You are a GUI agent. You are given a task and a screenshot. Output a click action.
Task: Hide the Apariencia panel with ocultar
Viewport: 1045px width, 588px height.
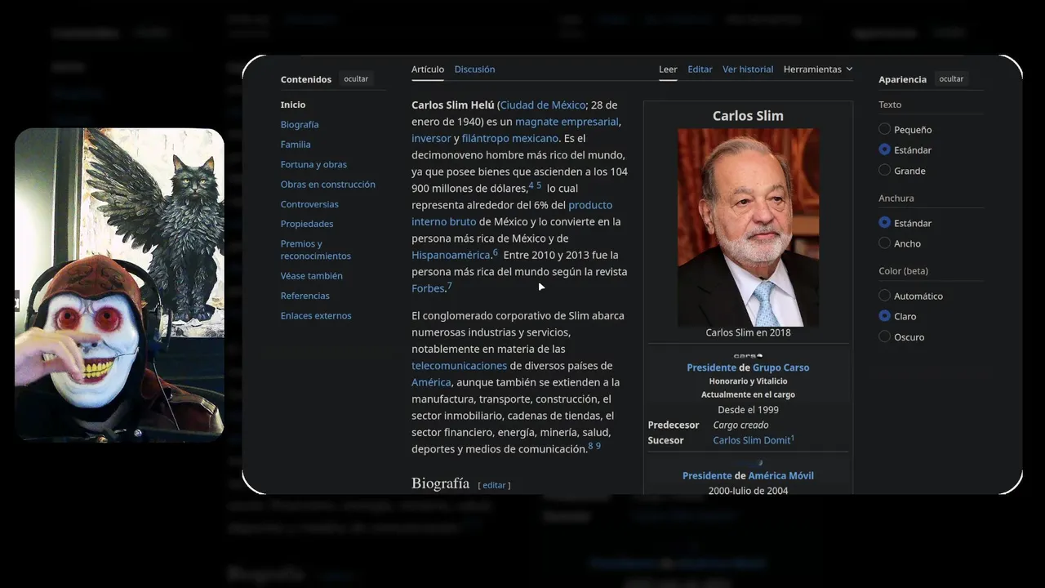951,79
